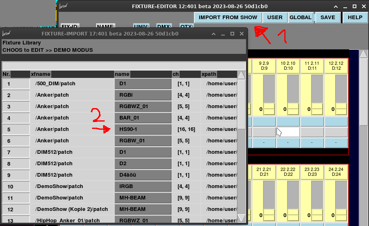This screenshot has height=226, width=369.
Task: Save the fixture with SAVE
Action: (x=327, y=18)
